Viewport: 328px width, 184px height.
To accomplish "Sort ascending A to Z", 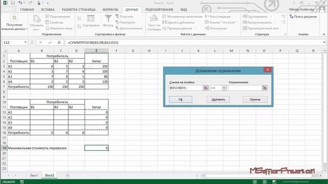I will click(79, 18).
